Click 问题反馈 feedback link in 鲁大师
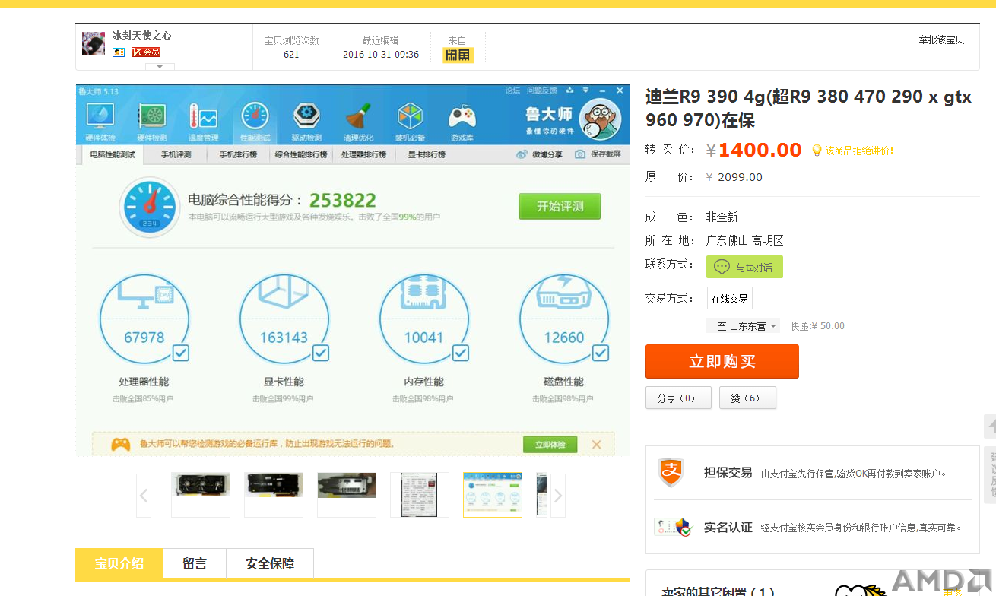Screen dimensions: 996x596 542,90
